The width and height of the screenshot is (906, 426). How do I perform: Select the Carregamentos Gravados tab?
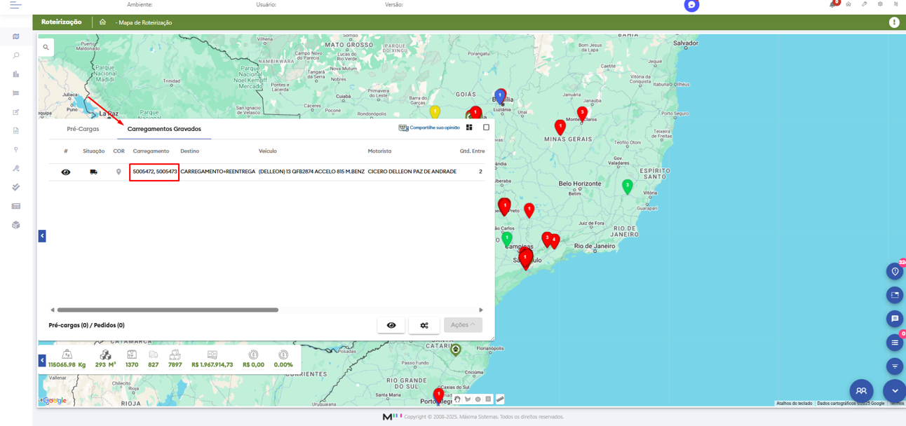coord(164,129)
